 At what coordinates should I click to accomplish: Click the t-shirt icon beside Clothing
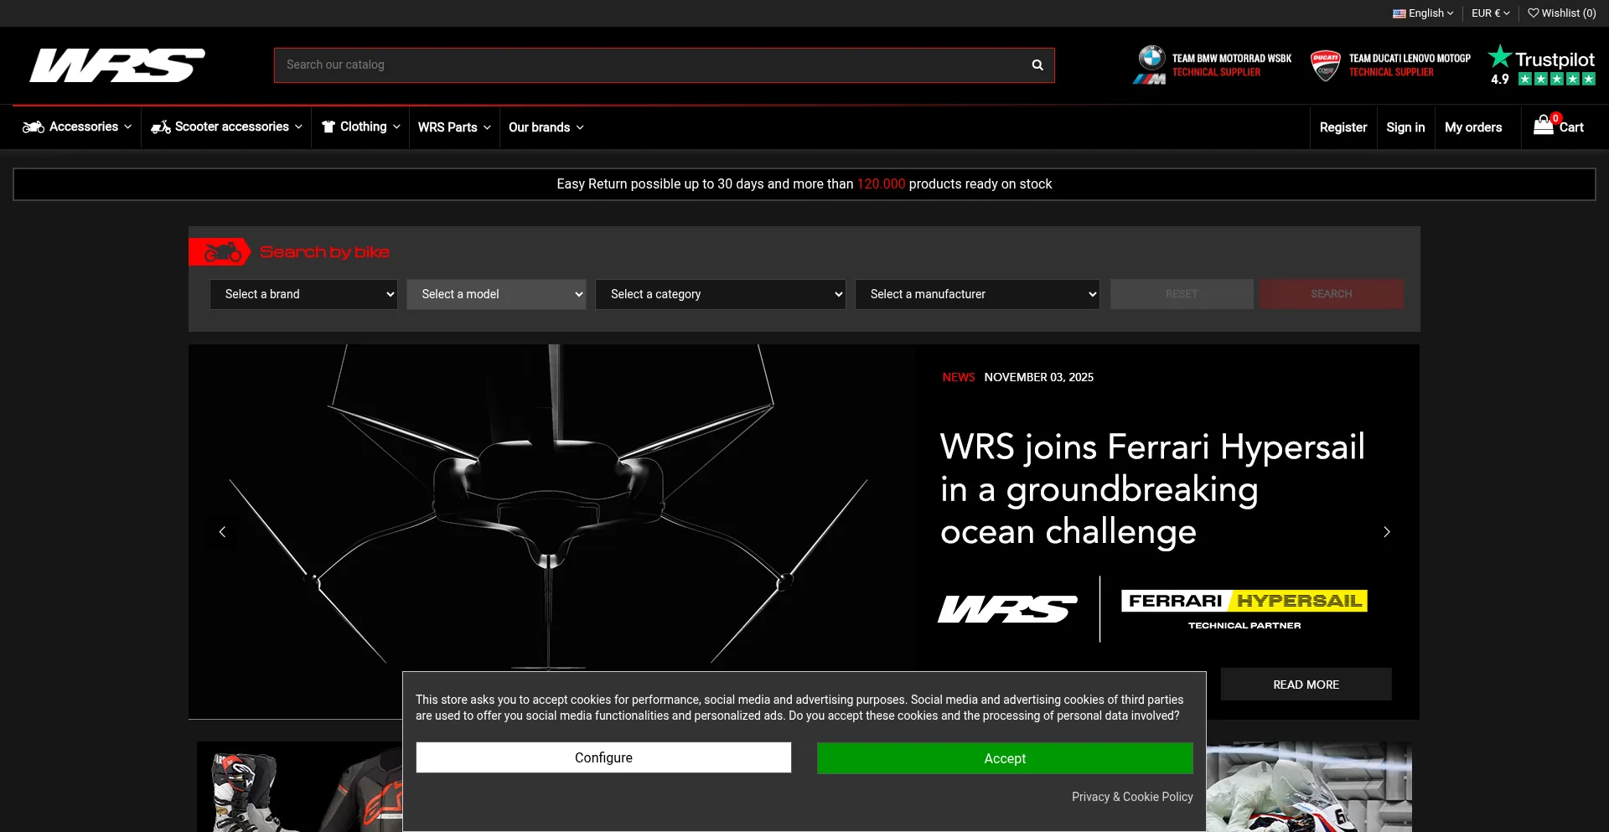click(x=329, y=127)
